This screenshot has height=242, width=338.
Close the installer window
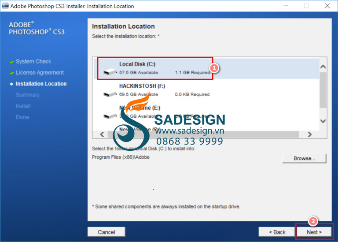tap(327, 6)
